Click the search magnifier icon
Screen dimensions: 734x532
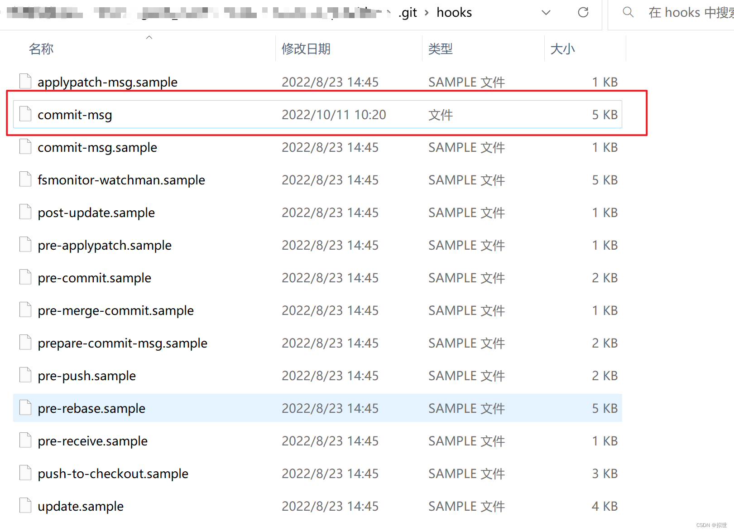[628, 12]
